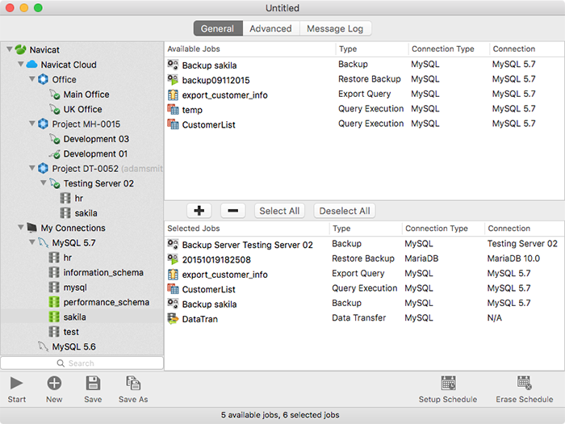Select the test database
Screen dimensions: 565x424
pyautogui.click(x=71, y=332)
